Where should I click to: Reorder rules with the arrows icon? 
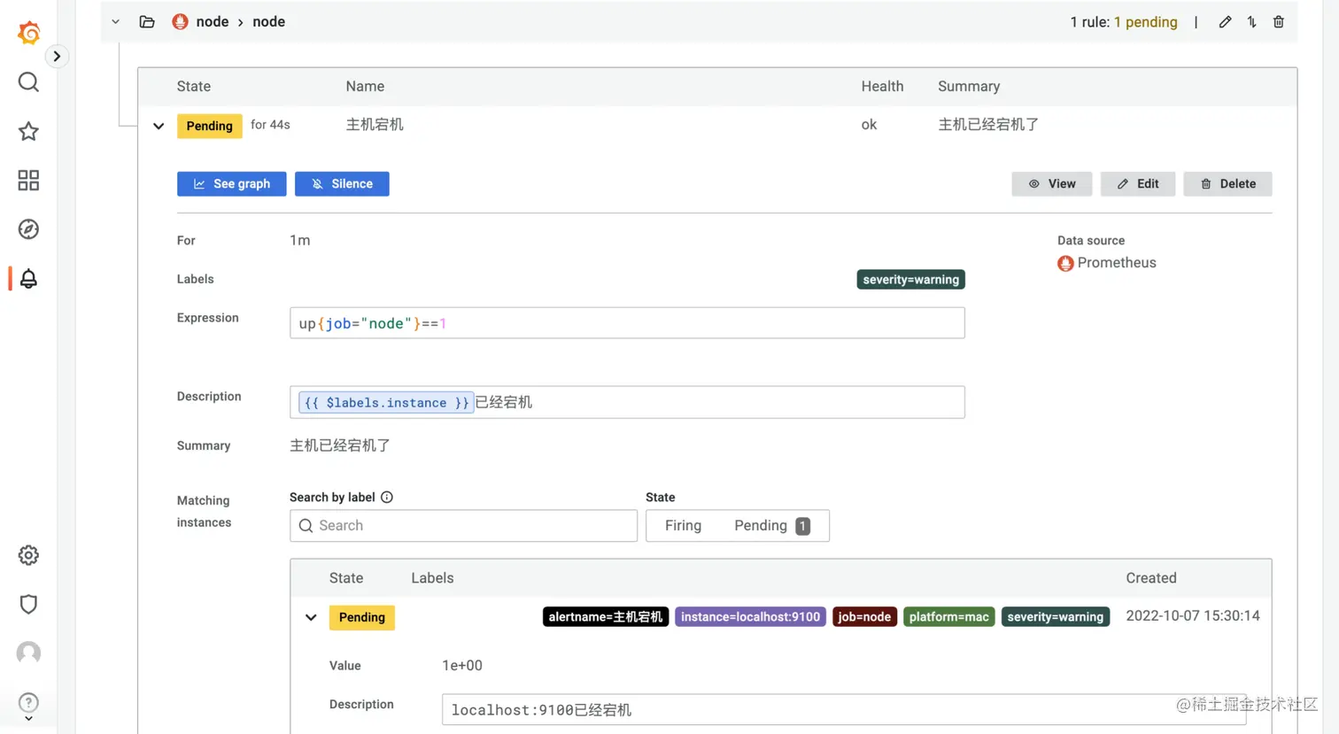point(1252,21)
